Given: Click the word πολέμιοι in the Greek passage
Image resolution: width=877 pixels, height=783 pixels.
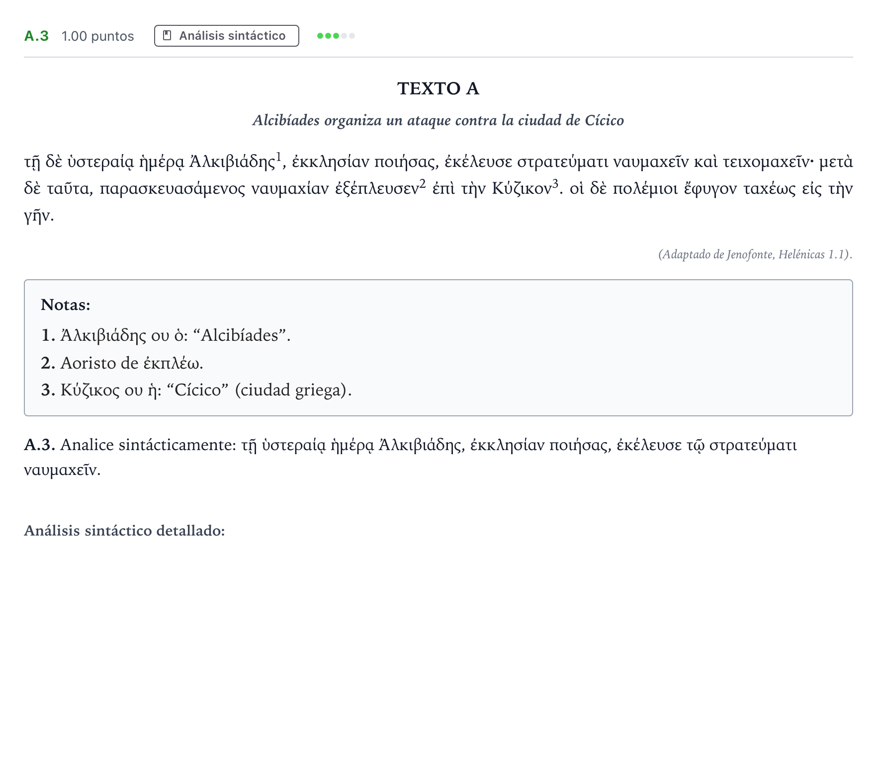Looking at the screenshot, I should tap(645, 189).
